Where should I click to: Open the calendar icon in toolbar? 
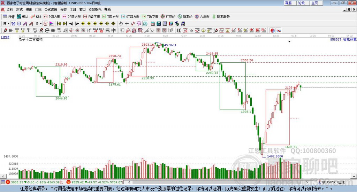click(x=153, y=24)
